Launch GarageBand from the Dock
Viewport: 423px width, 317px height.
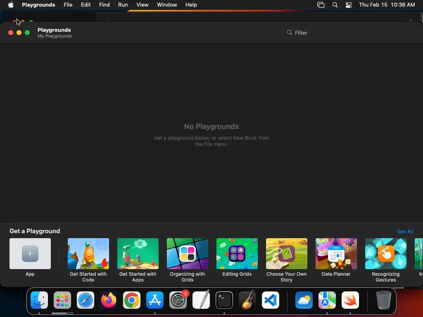(x=247, y=300)
